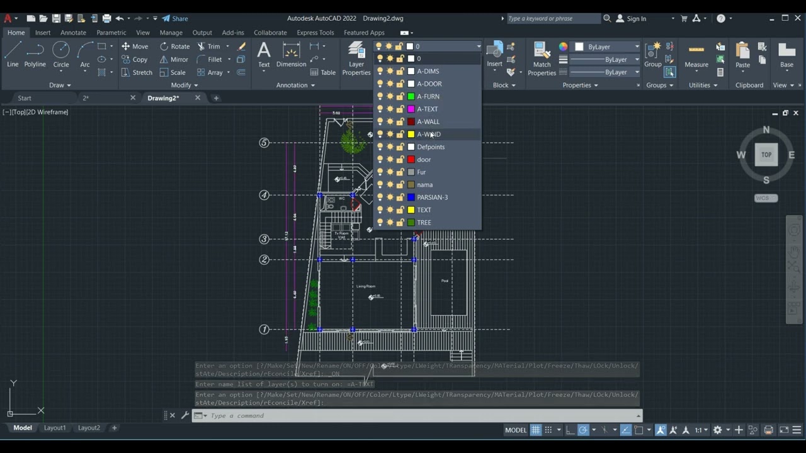Select the Circle tool

[x=61, y=54]
